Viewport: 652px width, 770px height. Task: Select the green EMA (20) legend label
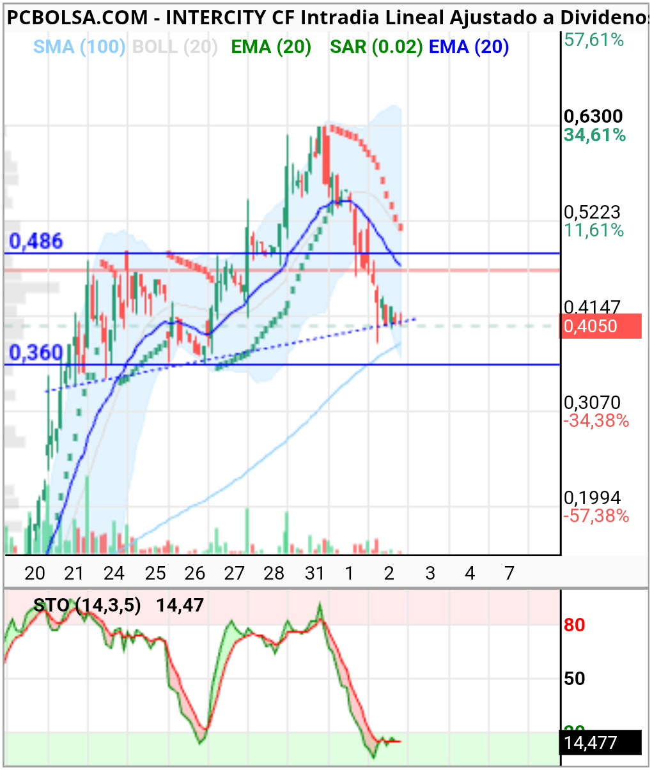click(x=271, y=47)
